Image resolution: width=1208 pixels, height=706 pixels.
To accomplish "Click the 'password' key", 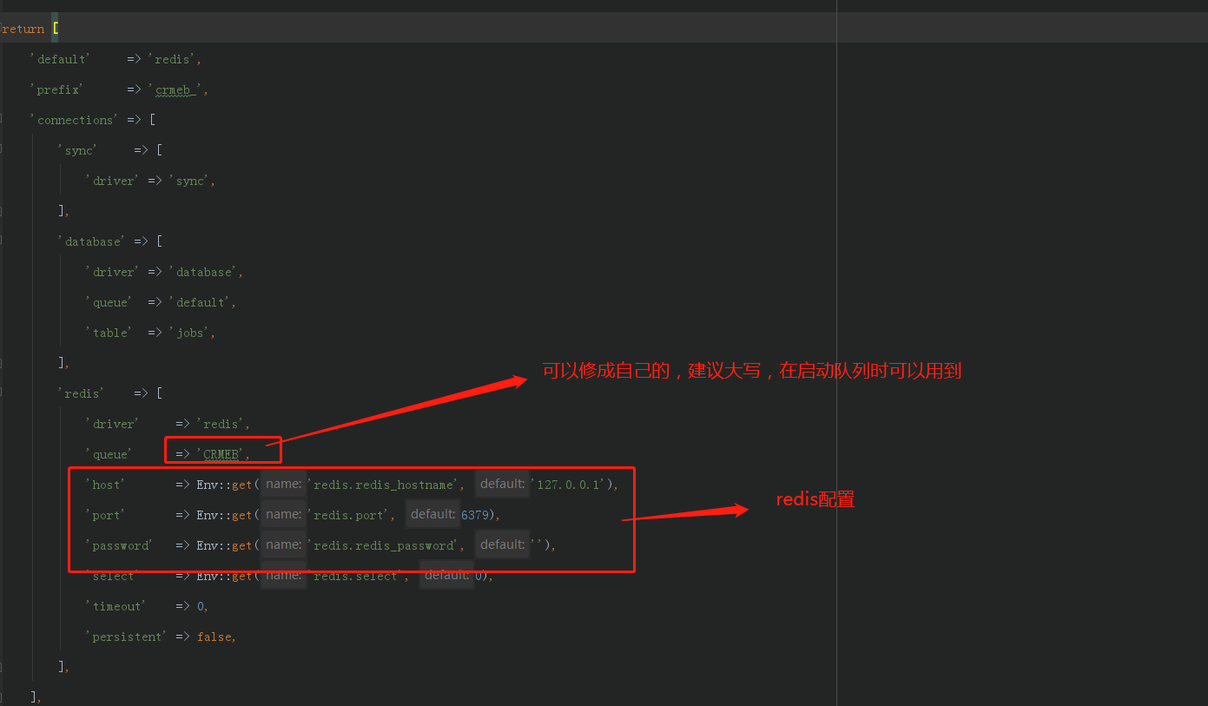I will 118,545.
